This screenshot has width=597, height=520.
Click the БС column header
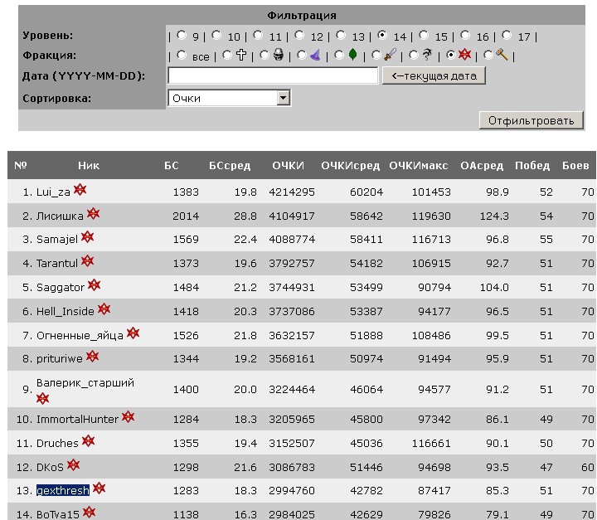(x=172, y=165)
